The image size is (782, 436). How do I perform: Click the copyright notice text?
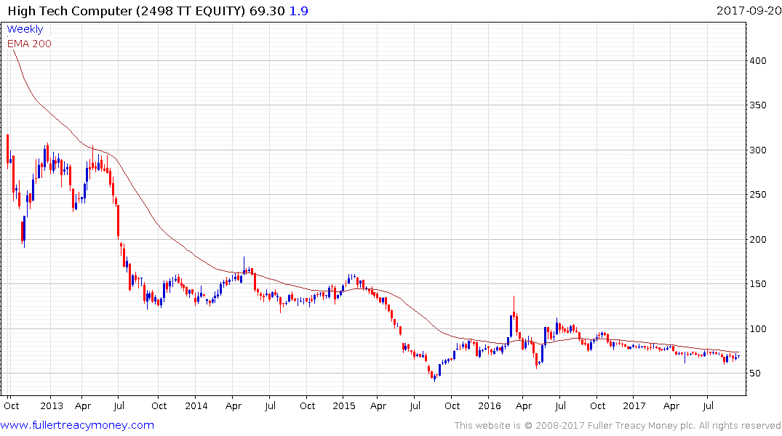(618, 426)
